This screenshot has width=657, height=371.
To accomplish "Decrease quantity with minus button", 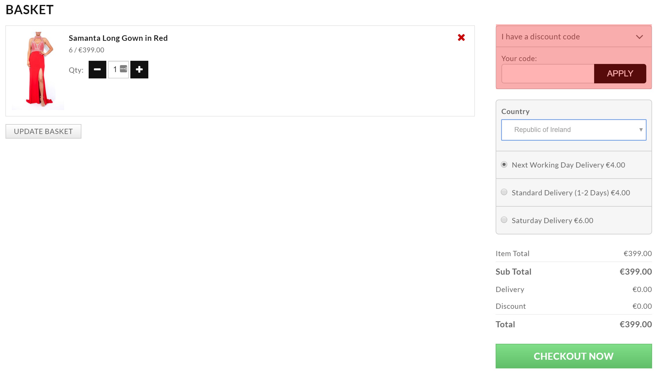I will [x=97, y=69].
